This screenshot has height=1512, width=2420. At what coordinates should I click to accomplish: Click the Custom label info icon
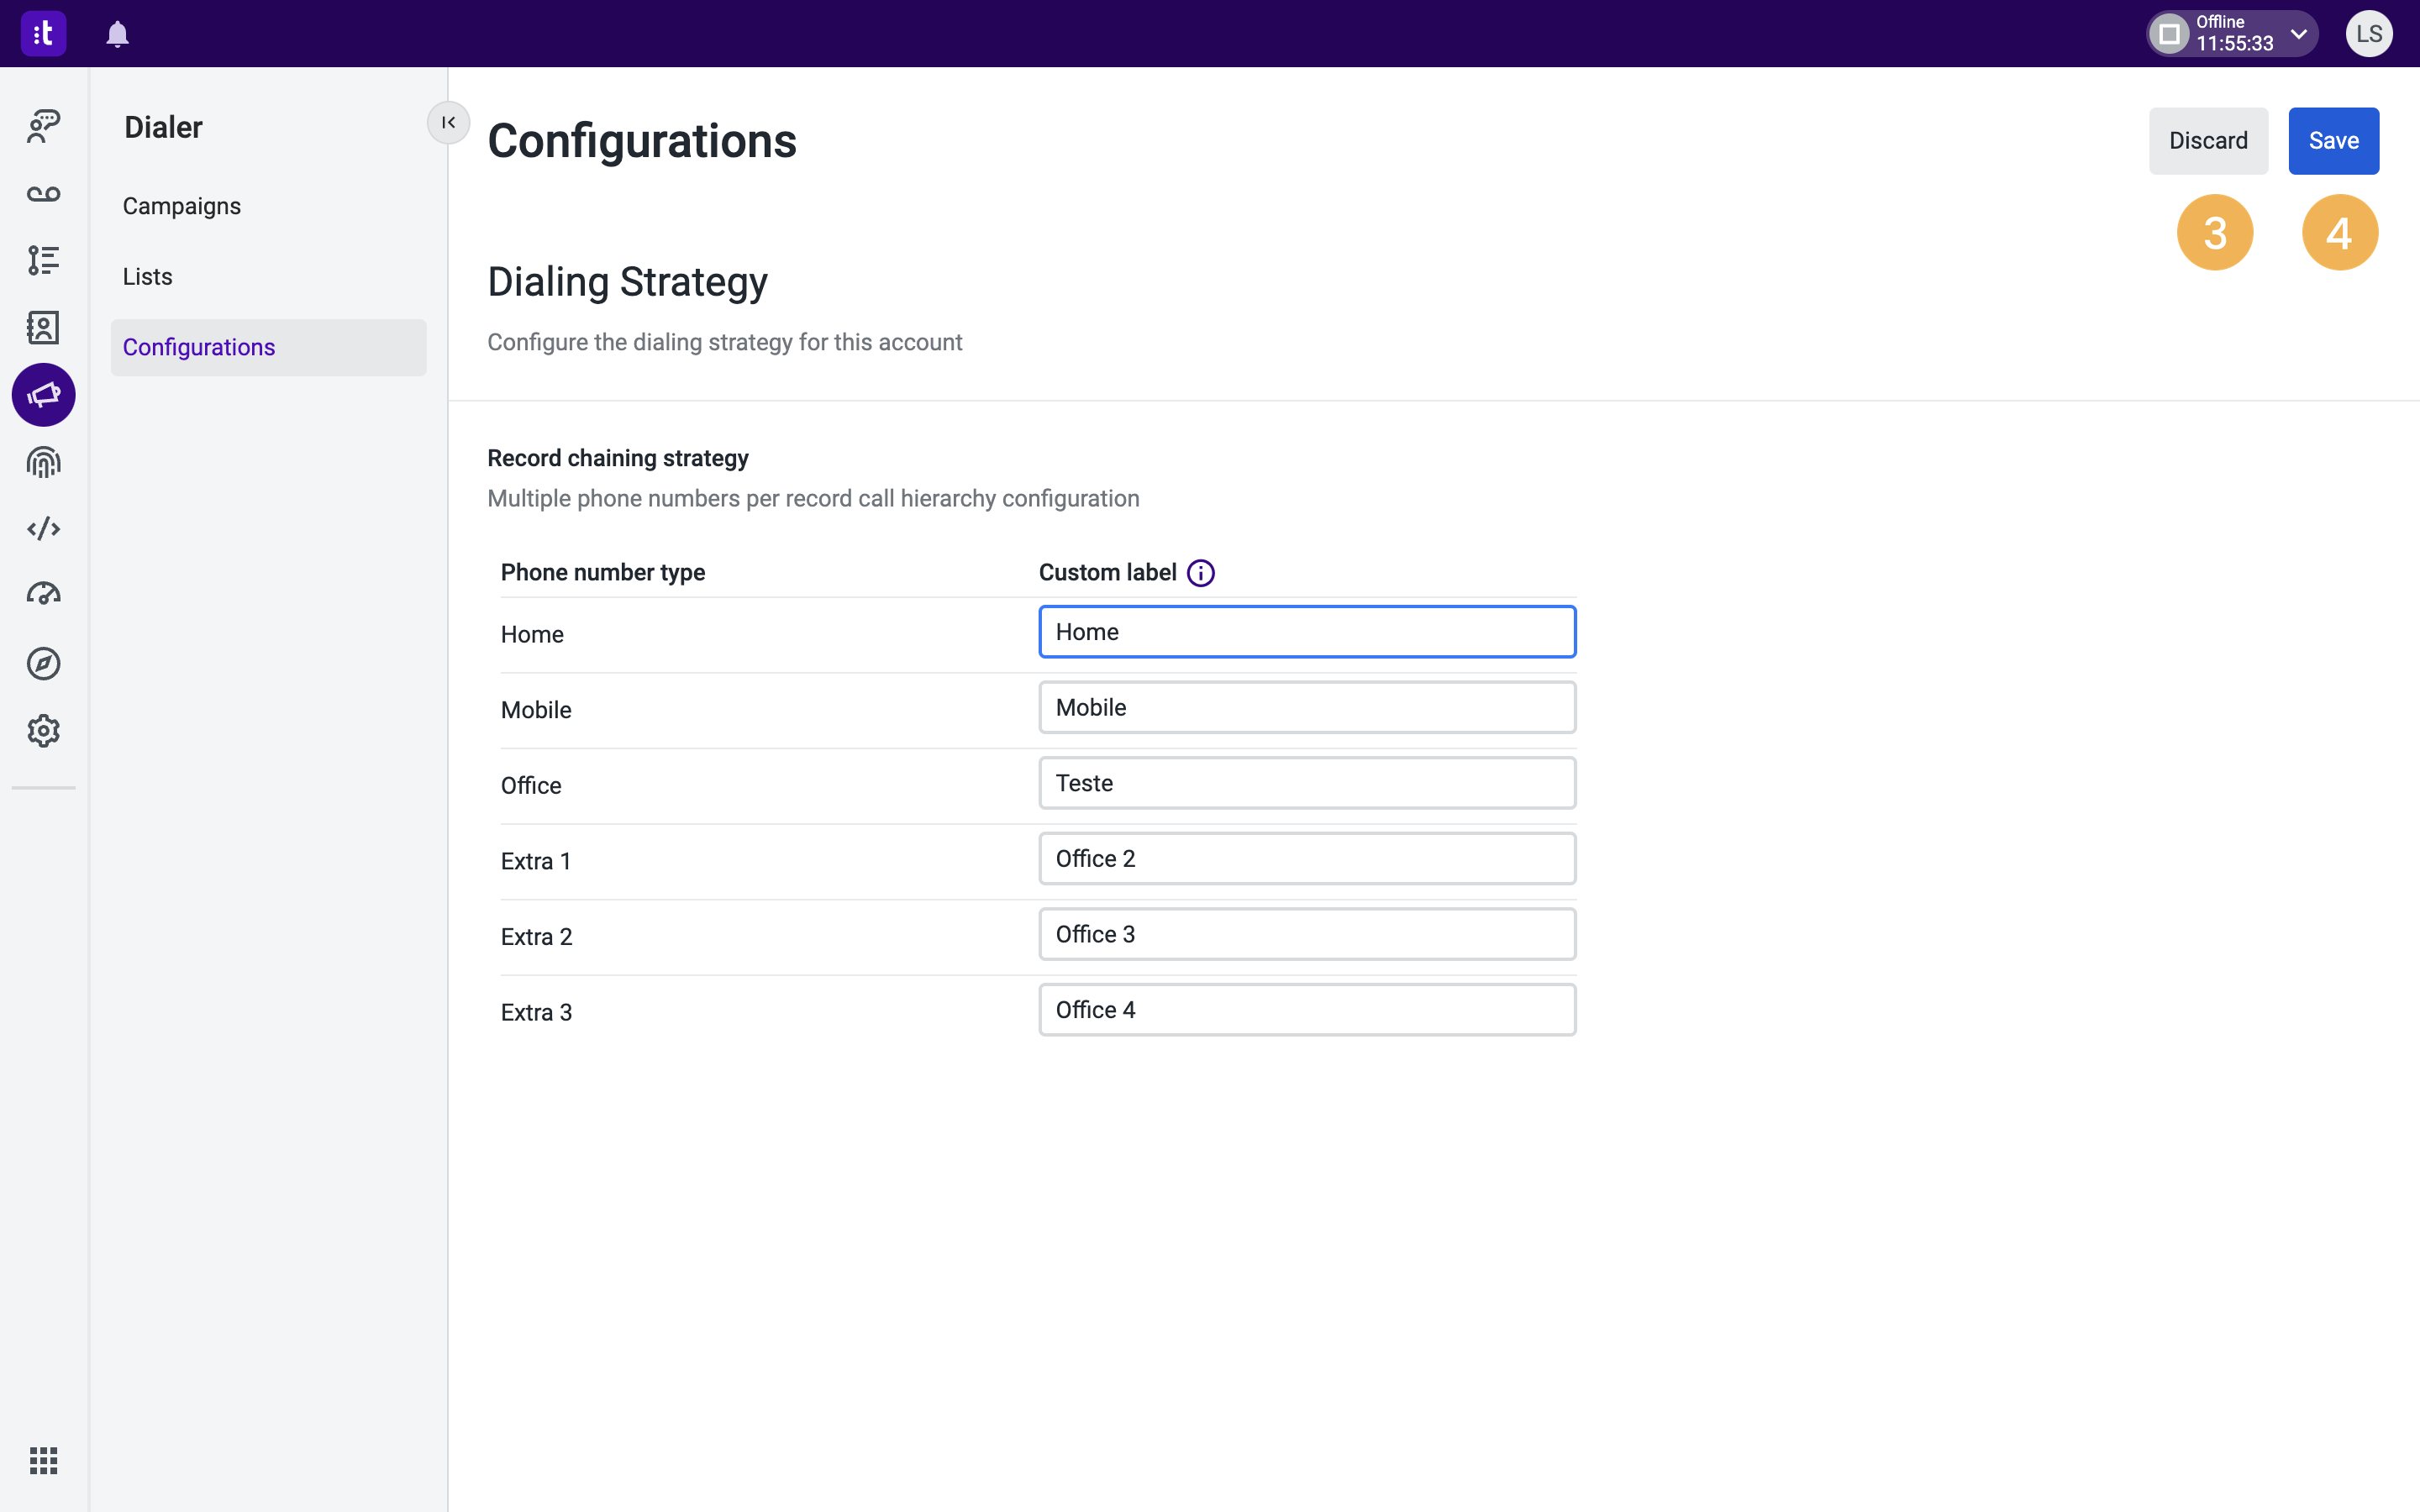1201,573
